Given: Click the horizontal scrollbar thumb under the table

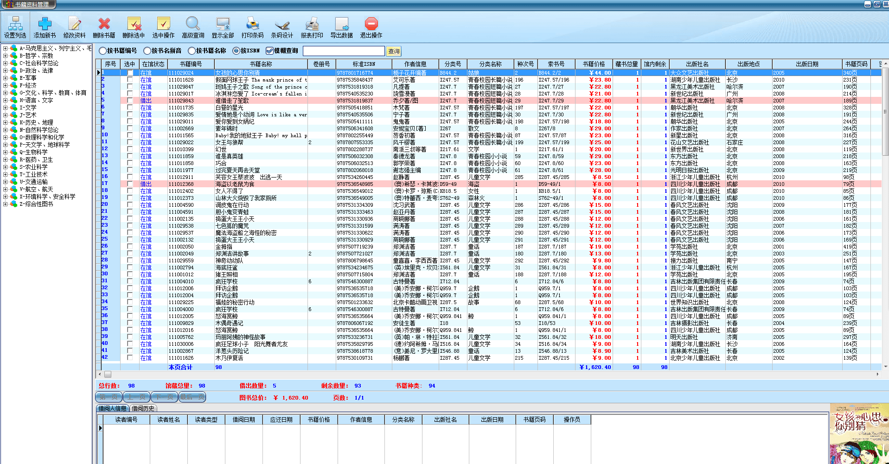Looking at the screenshot, I should [x=108, y=374].
